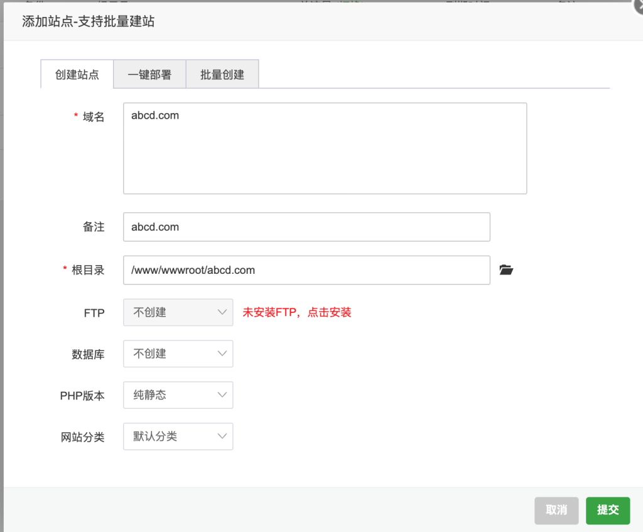Viewport: 643px width, 532px height.
Task: Select the 创建站点 tab
Action: click(77, 73)
